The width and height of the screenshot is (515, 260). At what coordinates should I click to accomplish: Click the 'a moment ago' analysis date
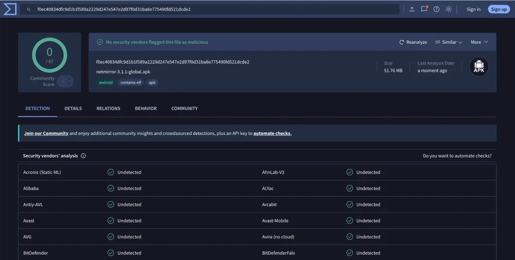point(432,71)
